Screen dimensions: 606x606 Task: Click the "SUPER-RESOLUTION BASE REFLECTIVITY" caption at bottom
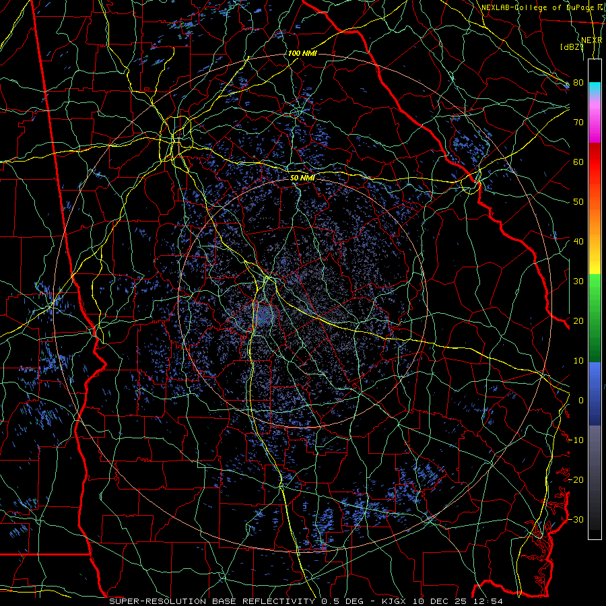(212, 601)
